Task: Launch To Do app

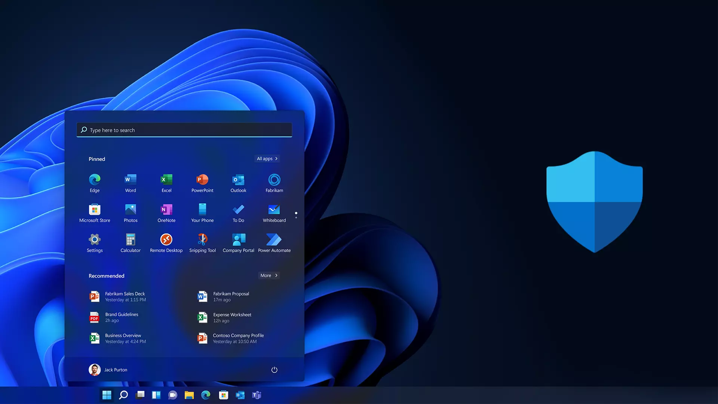Action: coord(238,213)
